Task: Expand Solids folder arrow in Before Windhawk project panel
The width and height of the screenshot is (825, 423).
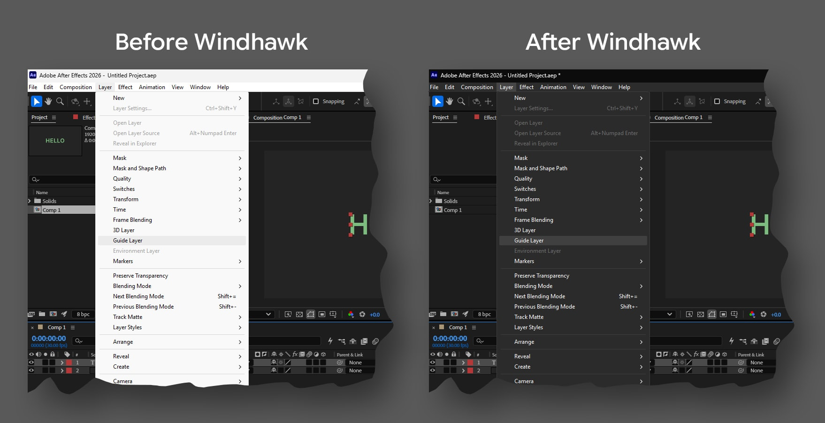Action: pos(30,201)
